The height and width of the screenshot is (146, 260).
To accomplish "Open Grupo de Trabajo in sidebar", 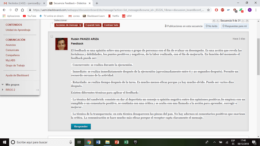I will pos(15,66).
